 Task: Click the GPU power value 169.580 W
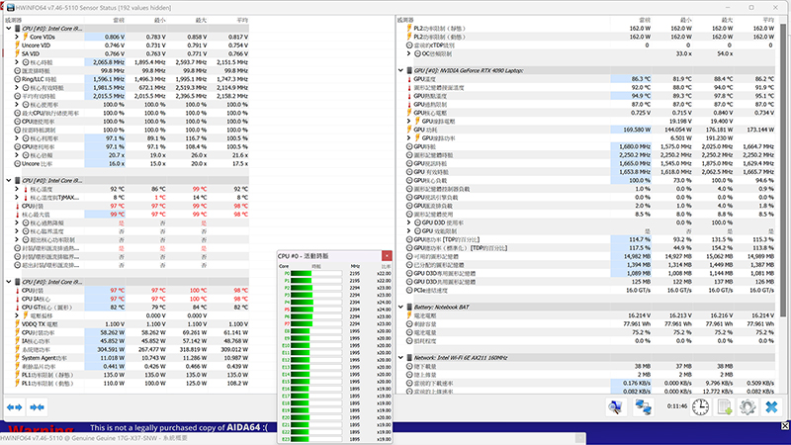pyautogui.click(x=637, y=130)
